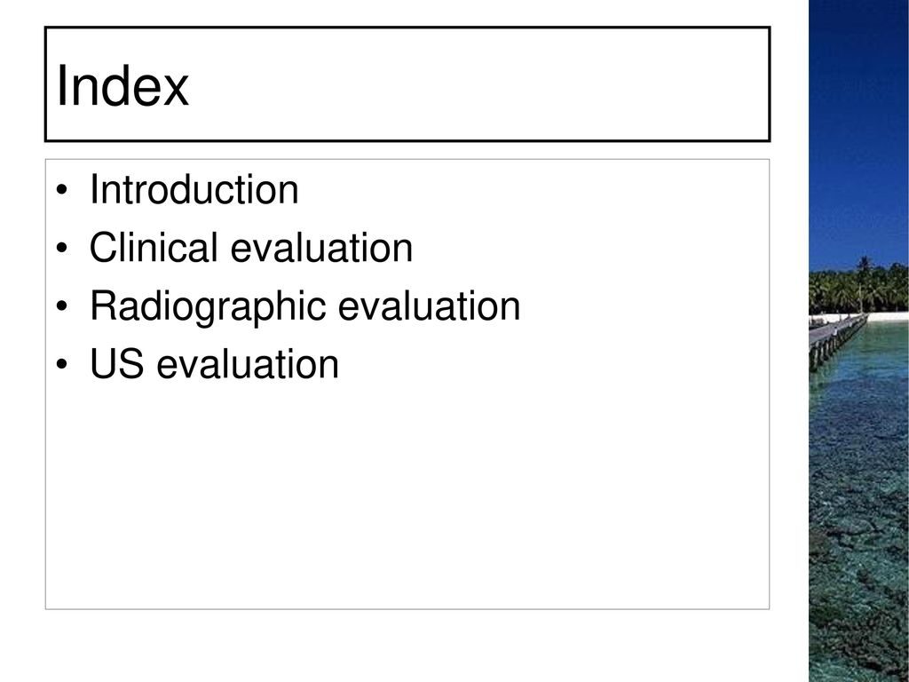The image size is (909, 682).
Task: Click the word Clinical
Action: tap(153, 248)
